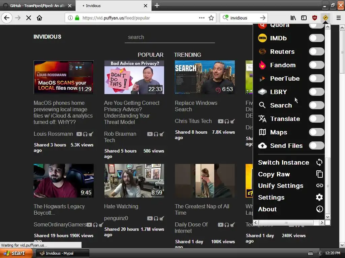Open page actions three-dot menu
Viewport: 345px width, 258px height.
[202, 18]
